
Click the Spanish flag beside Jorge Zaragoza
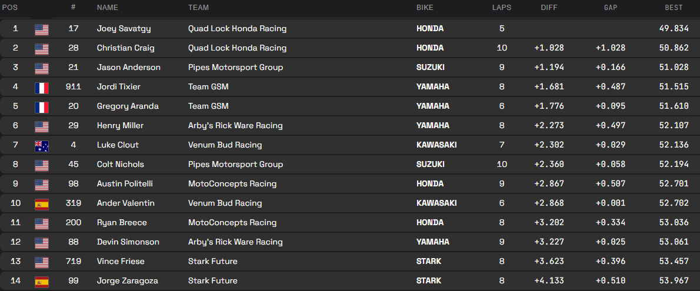tap(41, 281)
